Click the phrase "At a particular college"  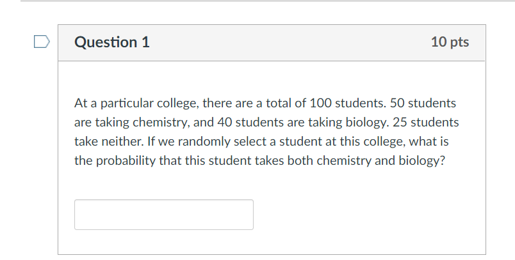click(x=128, y=103)
